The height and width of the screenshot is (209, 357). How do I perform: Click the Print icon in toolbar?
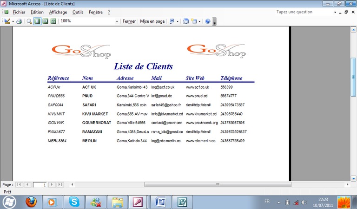pyautogui.click(x=19, y=21)
